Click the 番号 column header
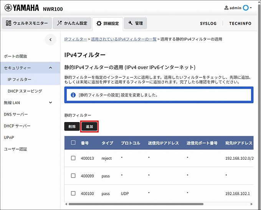The image size is (261, 210). pyautogui.click(x=85, y=143)
